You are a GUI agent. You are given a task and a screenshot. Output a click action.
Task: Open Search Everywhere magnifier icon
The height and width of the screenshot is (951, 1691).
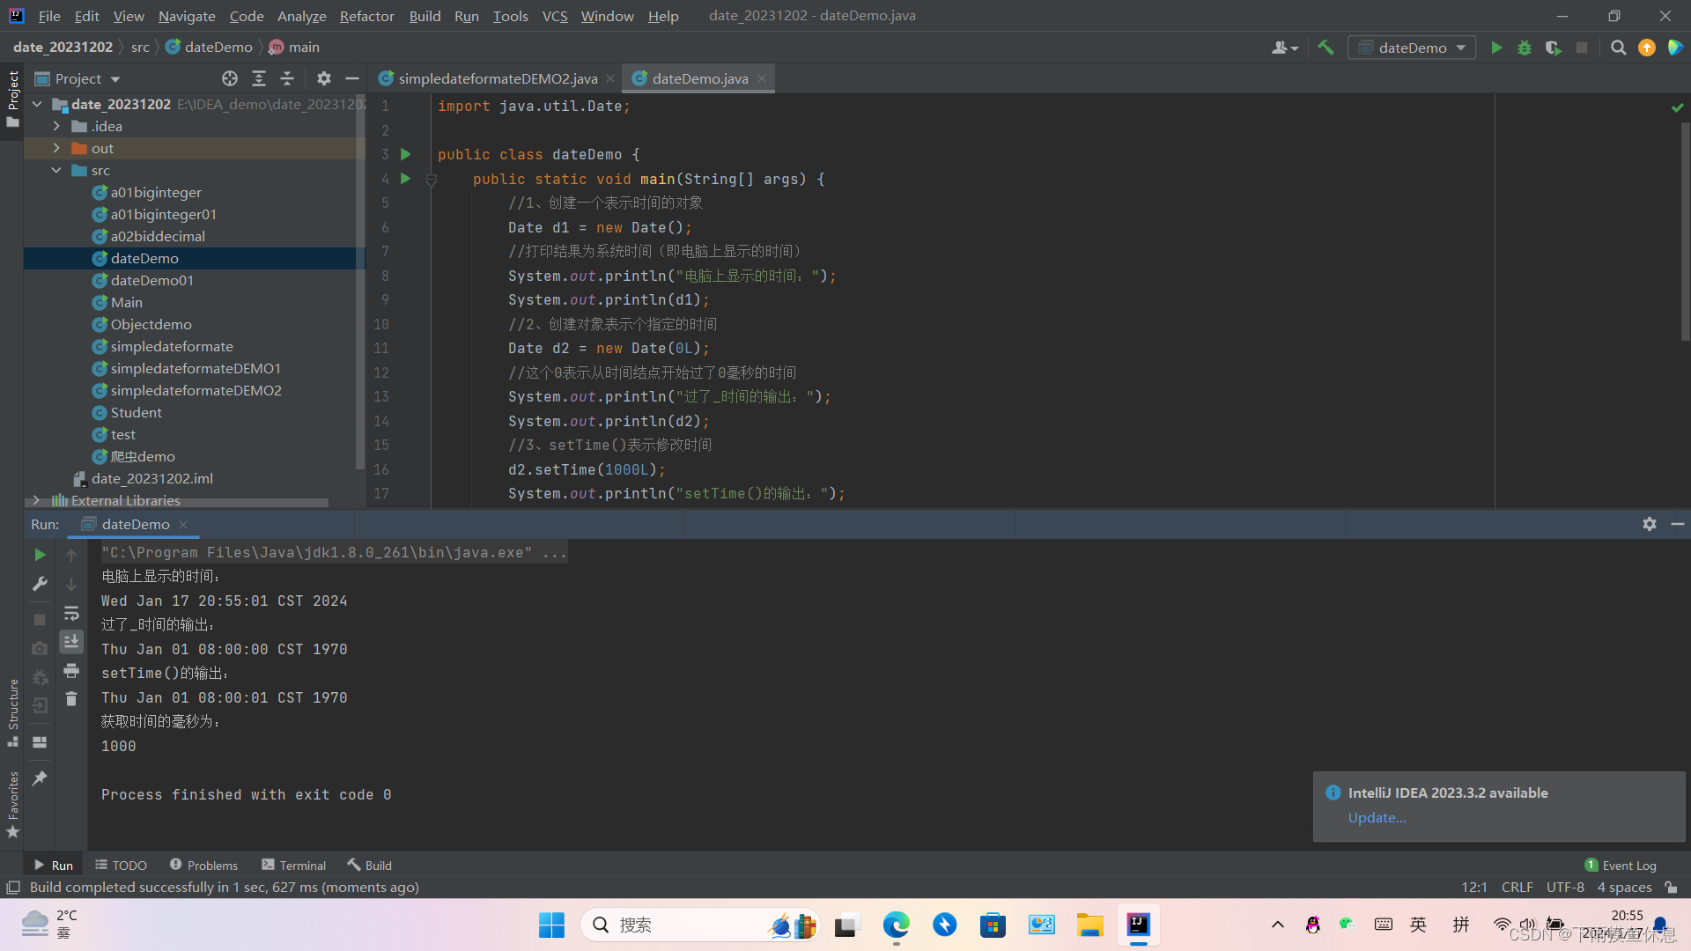tap(1618, 48)
